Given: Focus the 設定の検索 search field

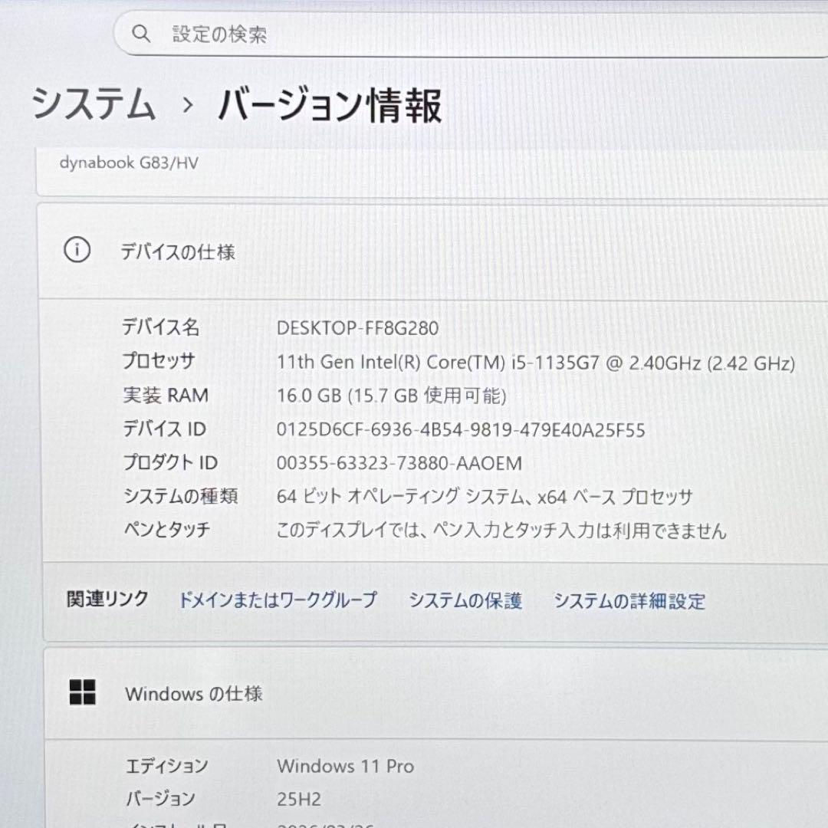Looking at the screenshot, I should click(x=471, y=34).
